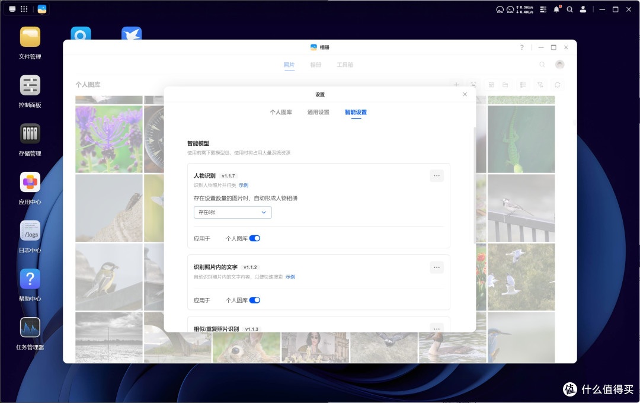Click the RAM usage gauge icon
This screenshot has height=403, width=640.
click(x=510, y=9)
